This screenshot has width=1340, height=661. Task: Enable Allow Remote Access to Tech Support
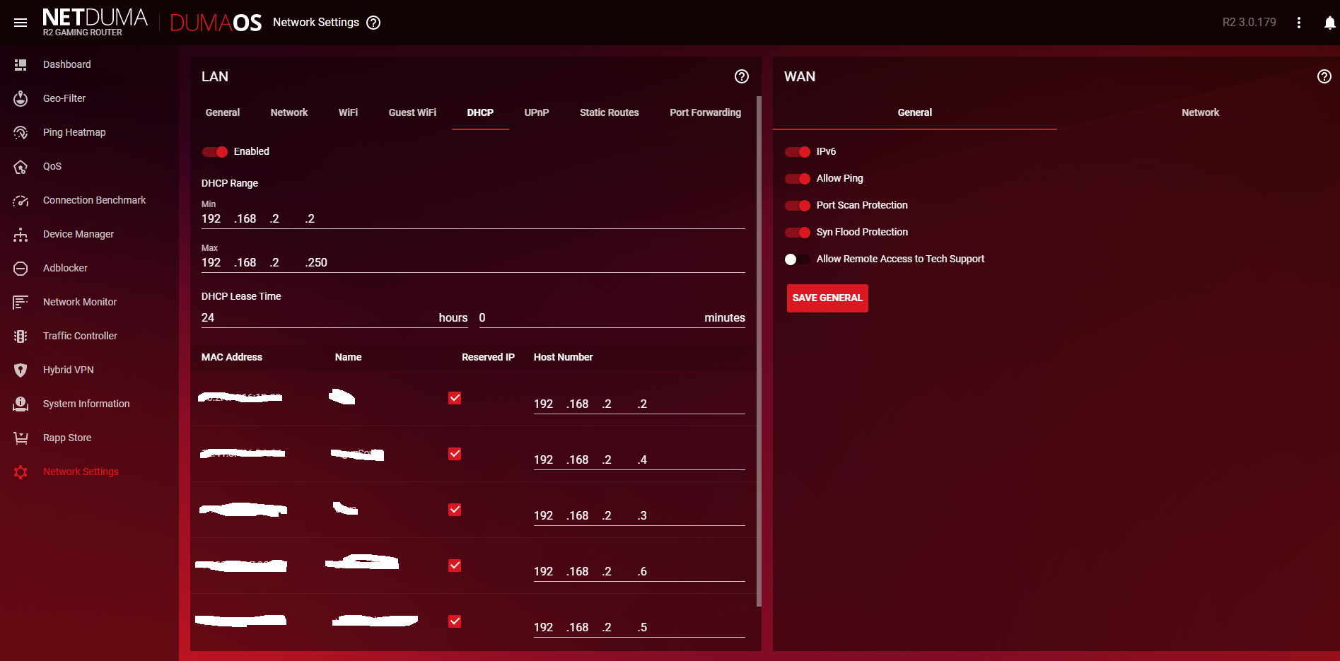798,259
